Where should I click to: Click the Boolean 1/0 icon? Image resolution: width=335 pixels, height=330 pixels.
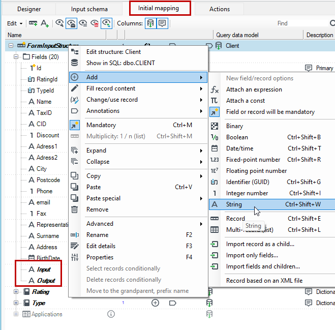215,137
